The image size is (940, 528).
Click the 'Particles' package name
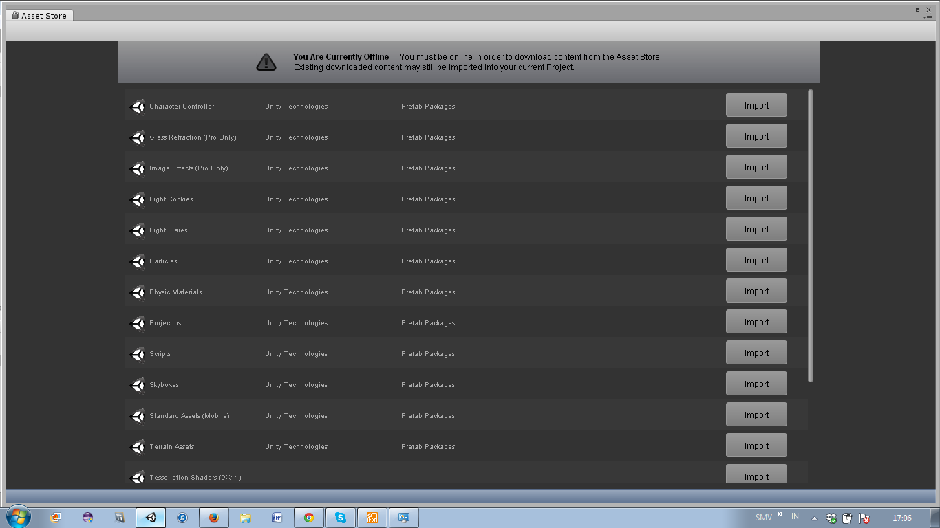click(163, 261)
